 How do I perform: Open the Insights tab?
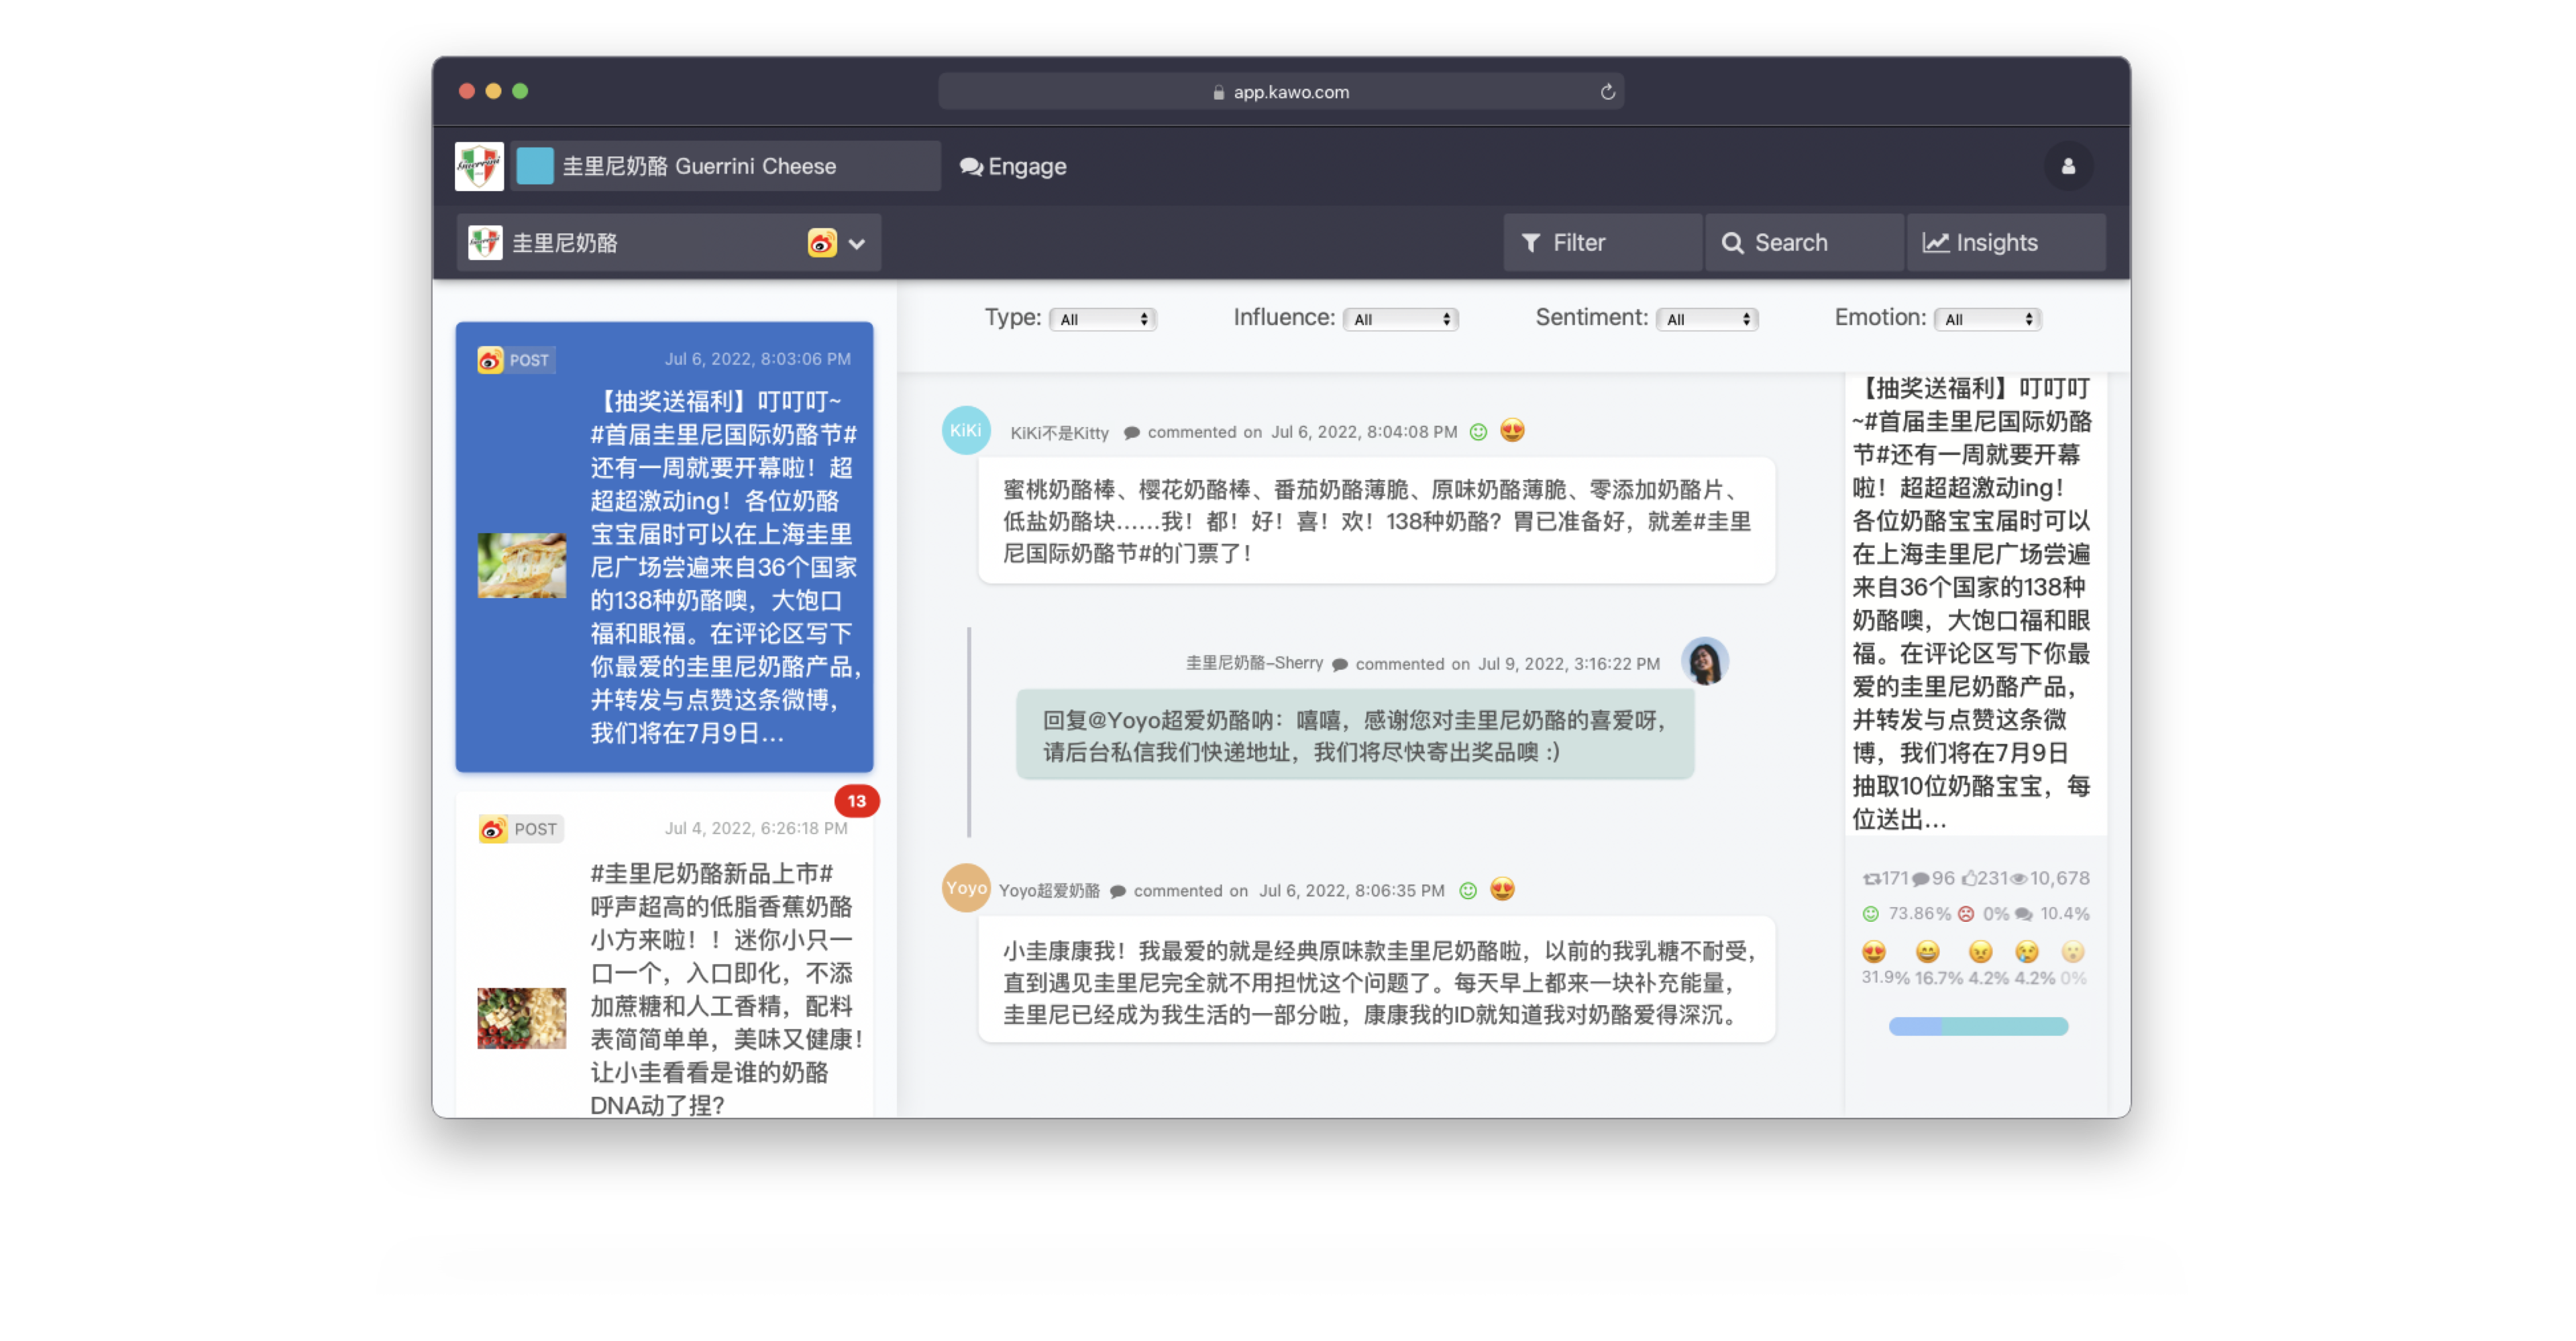[2007, 243]
